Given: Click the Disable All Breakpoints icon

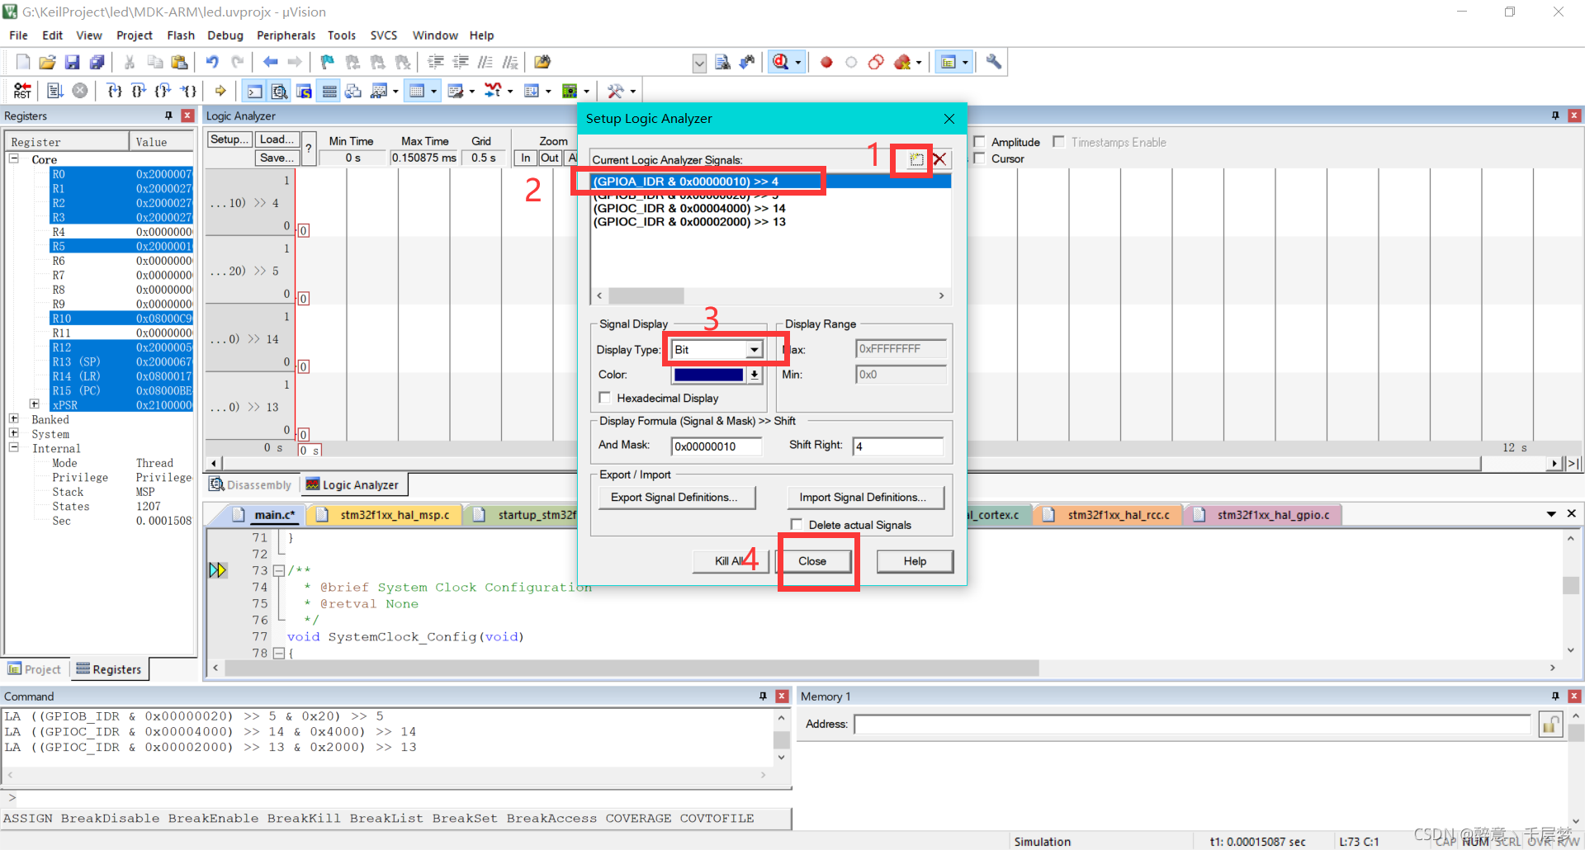Looking at the screenshot, I should pos(876,62).
